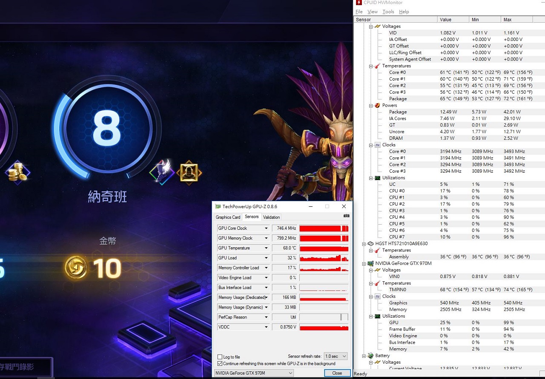Click the VDDC 0.8750 V value field

coord(284,327)
